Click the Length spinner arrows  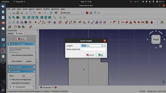coord(105,46)
